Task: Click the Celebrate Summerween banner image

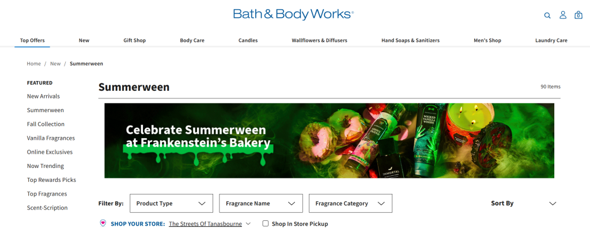Action: (329, 140)
